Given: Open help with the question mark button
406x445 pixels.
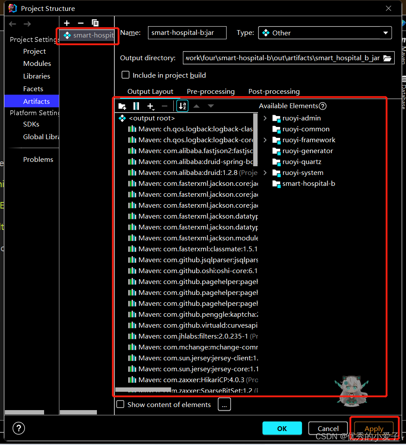Looking at the screenshot, I should coord(19,428).
